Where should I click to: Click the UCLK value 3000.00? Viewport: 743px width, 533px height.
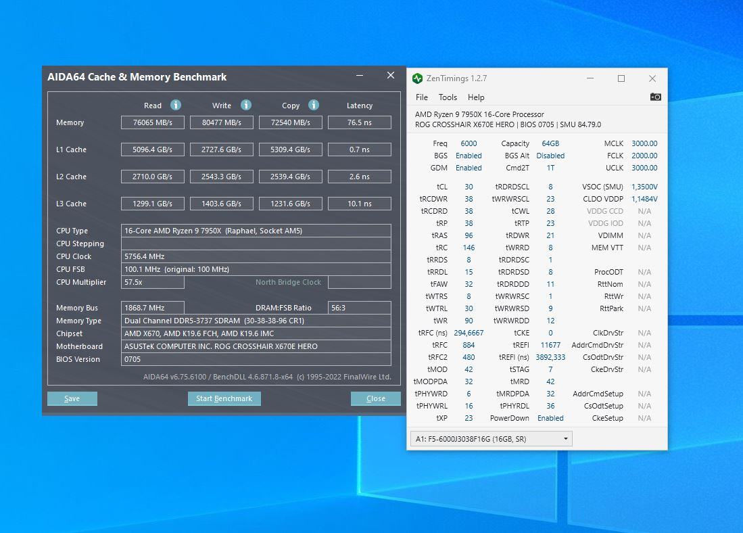coord(644,168)
